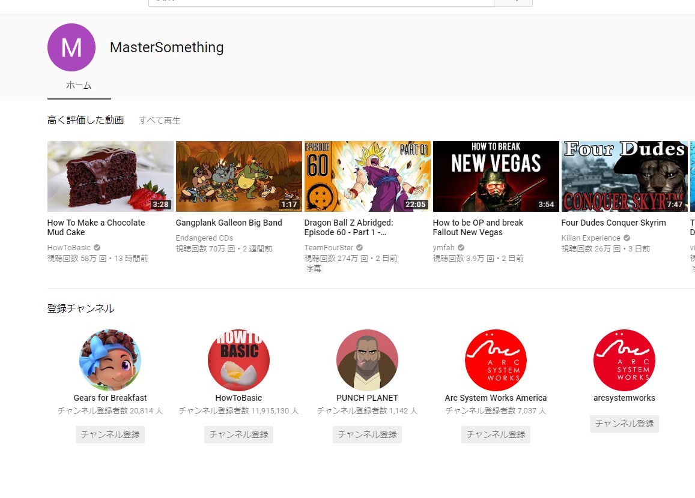
Task: Click the PUNCH PLANET channel name
Action: click(x=368, y=398)
